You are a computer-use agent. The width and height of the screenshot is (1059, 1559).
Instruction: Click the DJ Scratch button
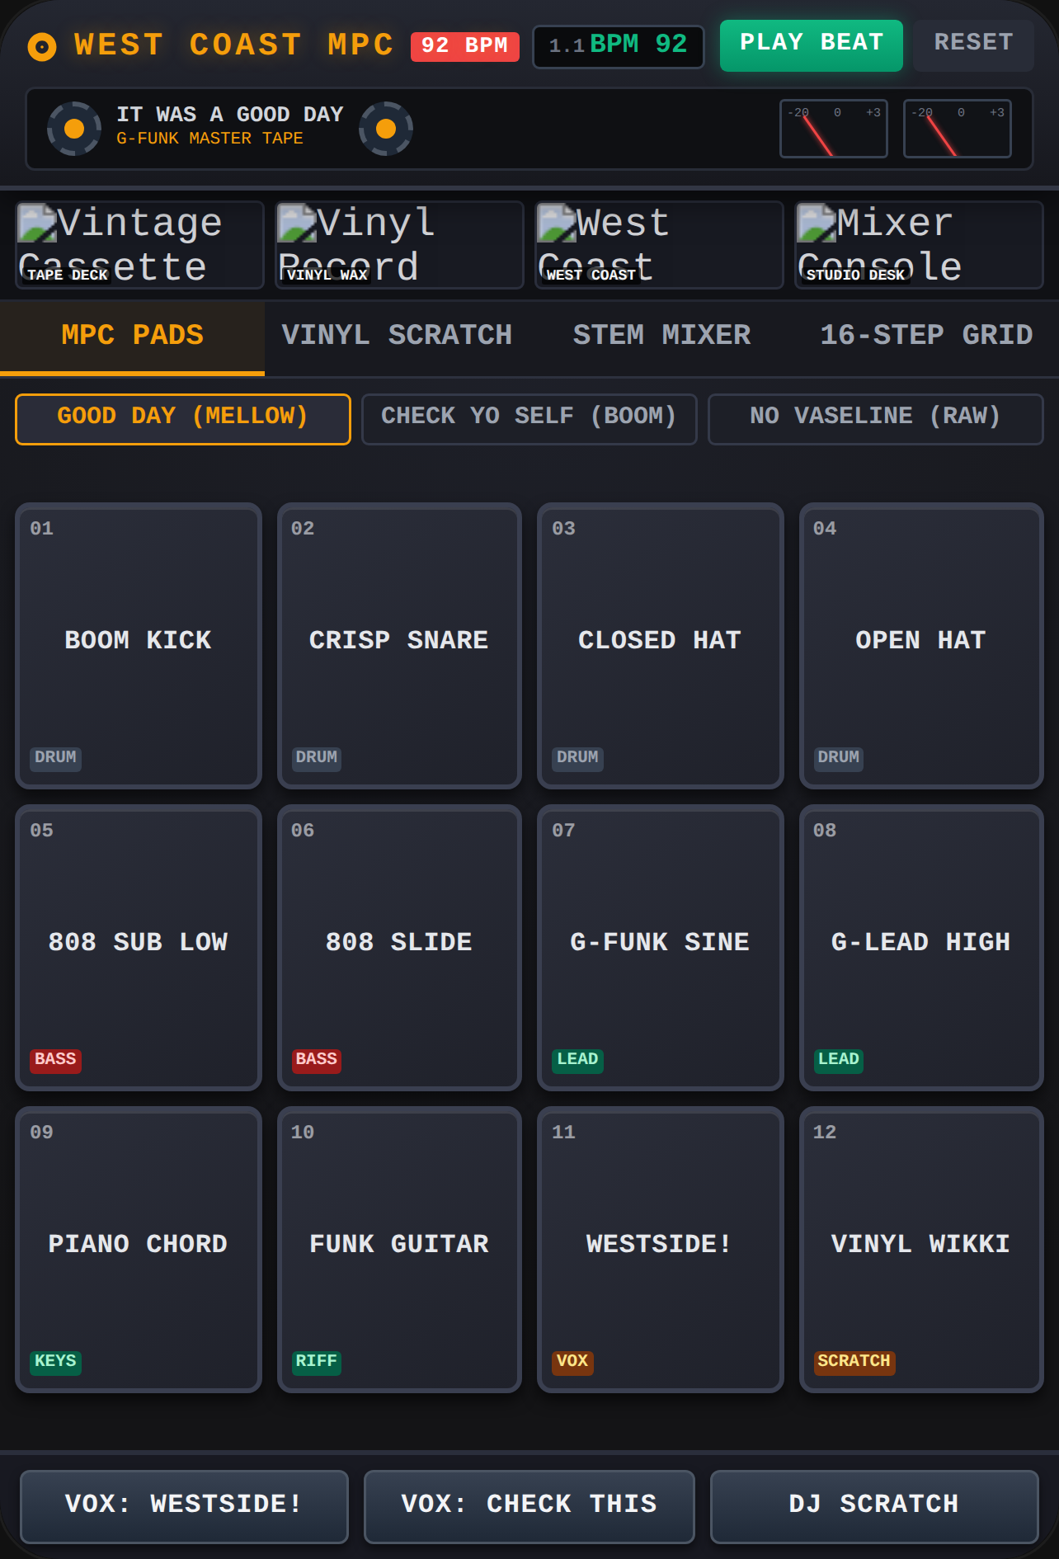(874, 1506)
